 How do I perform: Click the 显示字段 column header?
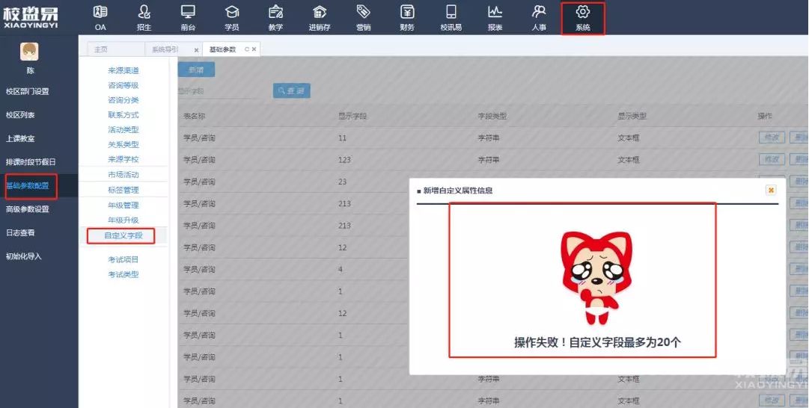pos(352,117)
